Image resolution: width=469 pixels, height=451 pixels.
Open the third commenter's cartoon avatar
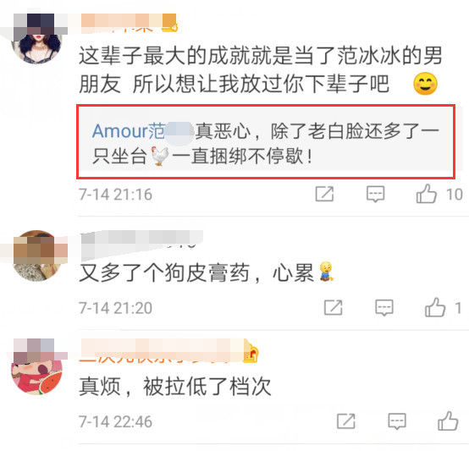click(x=36, y=369)
